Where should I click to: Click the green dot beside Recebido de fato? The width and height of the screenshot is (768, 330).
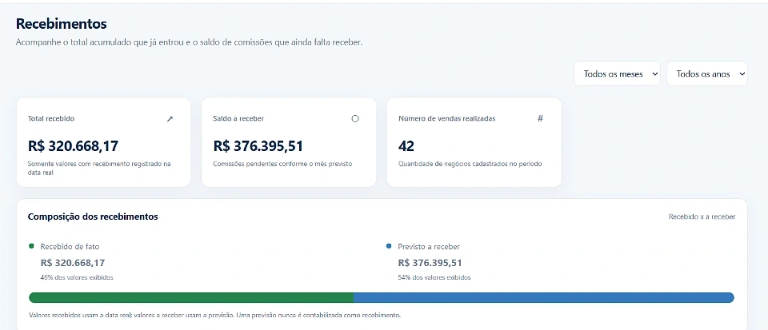click(x=32, y=246)
